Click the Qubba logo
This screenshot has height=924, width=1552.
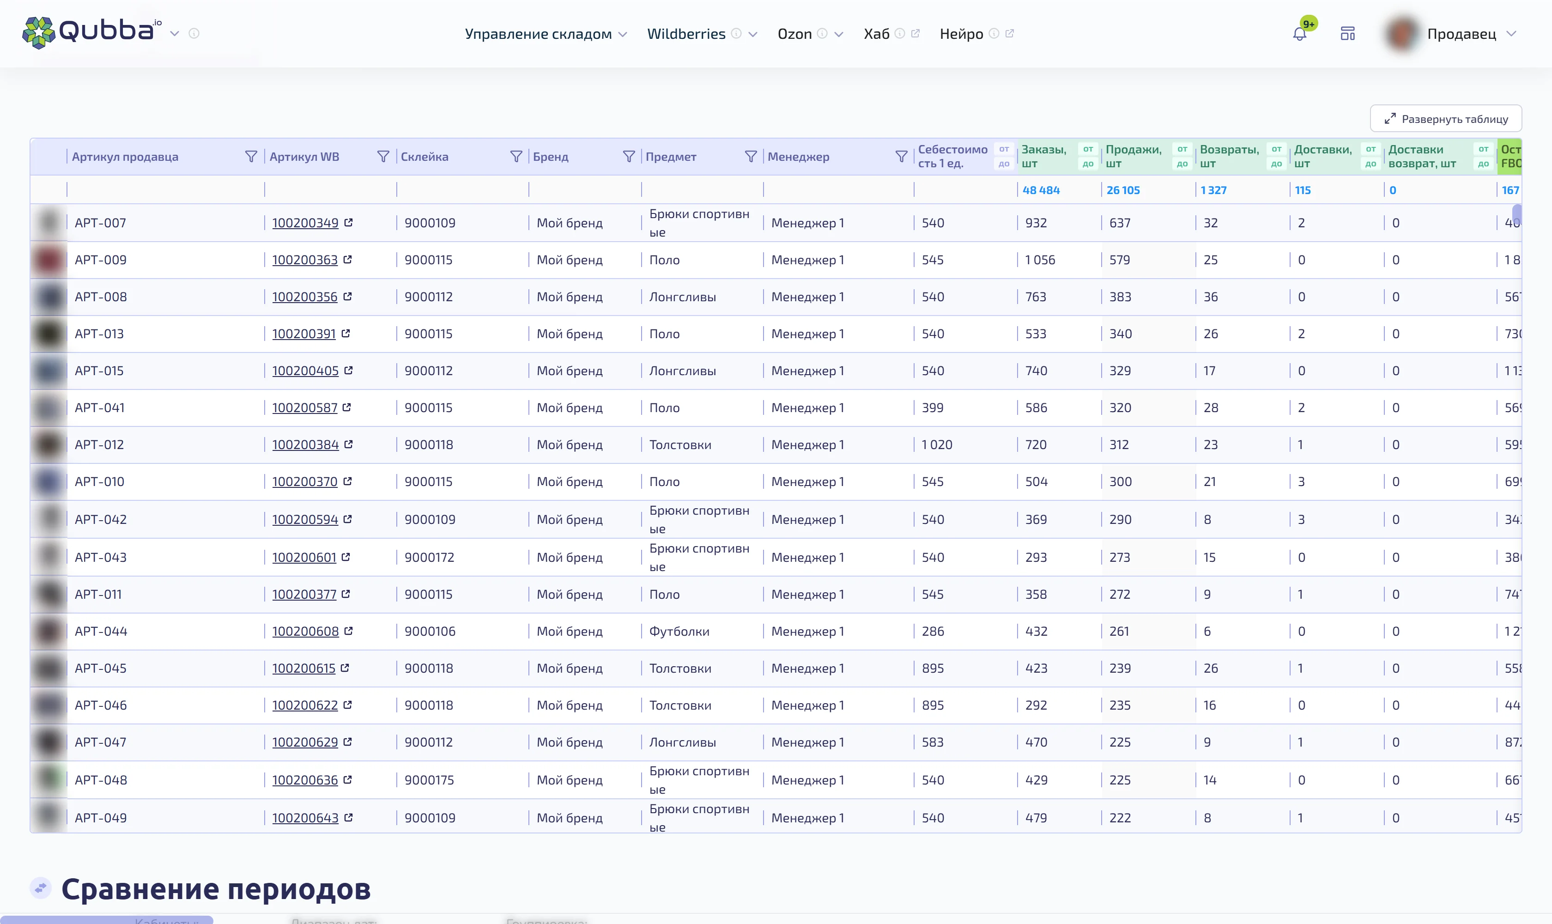pos(91,32)
